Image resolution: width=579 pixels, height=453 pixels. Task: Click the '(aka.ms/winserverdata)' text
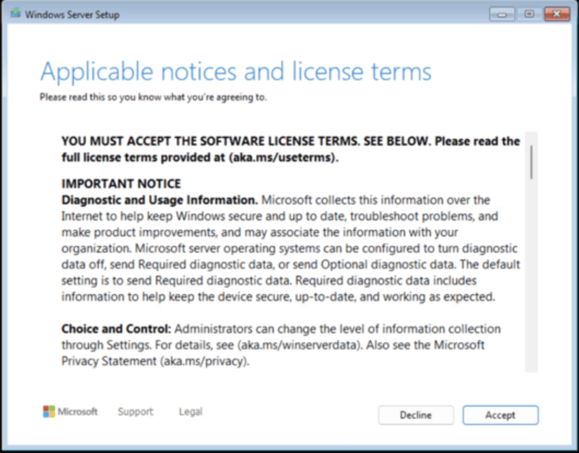300,345
